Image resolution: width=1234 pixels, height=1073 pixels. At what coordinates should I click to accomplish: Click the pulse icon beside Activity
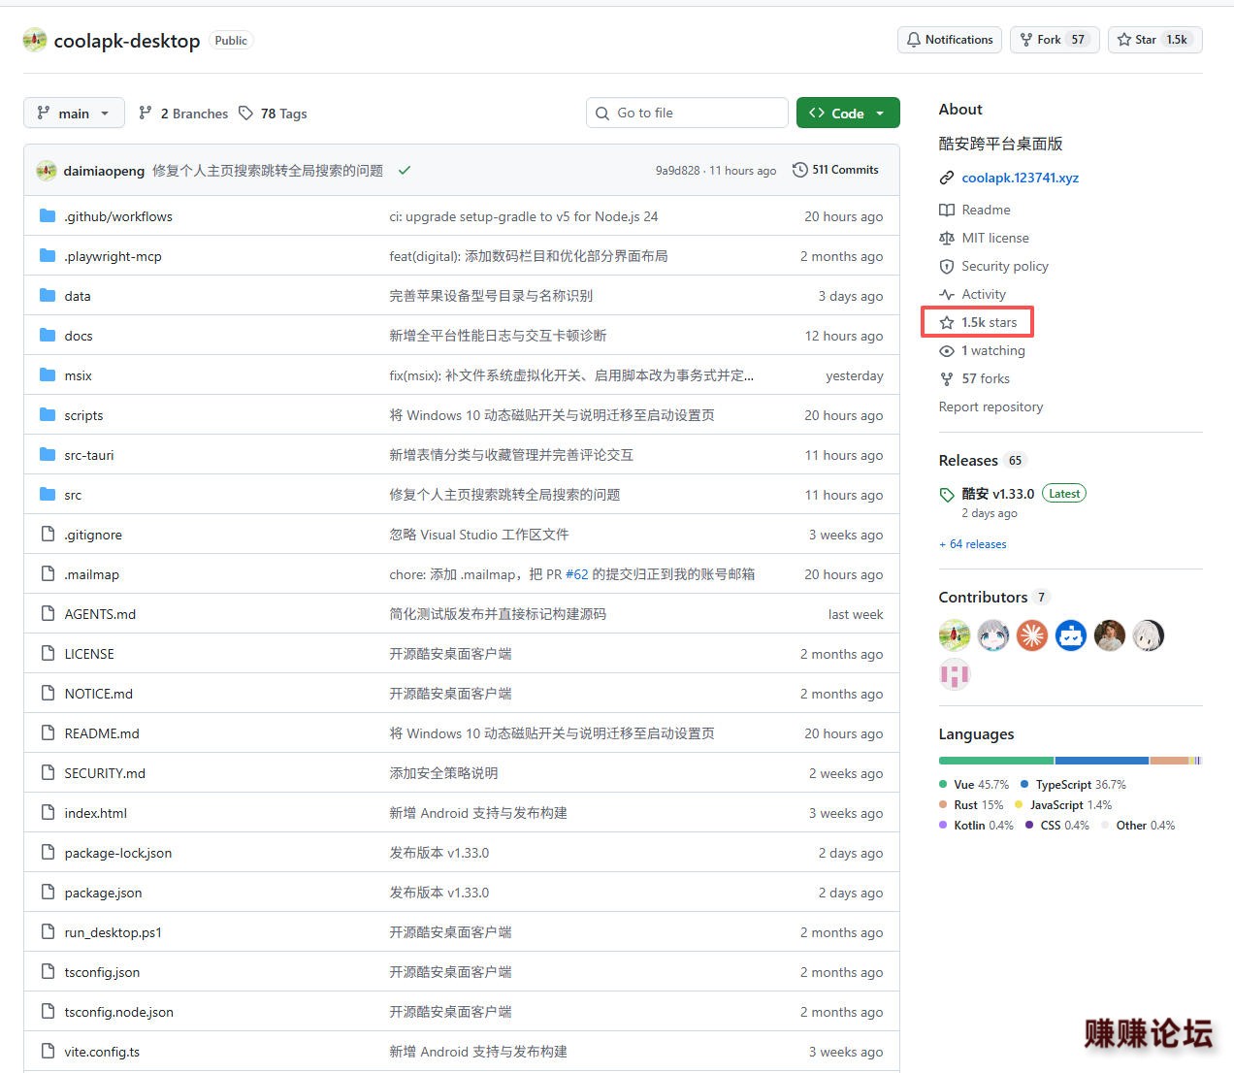click(947, 294)
